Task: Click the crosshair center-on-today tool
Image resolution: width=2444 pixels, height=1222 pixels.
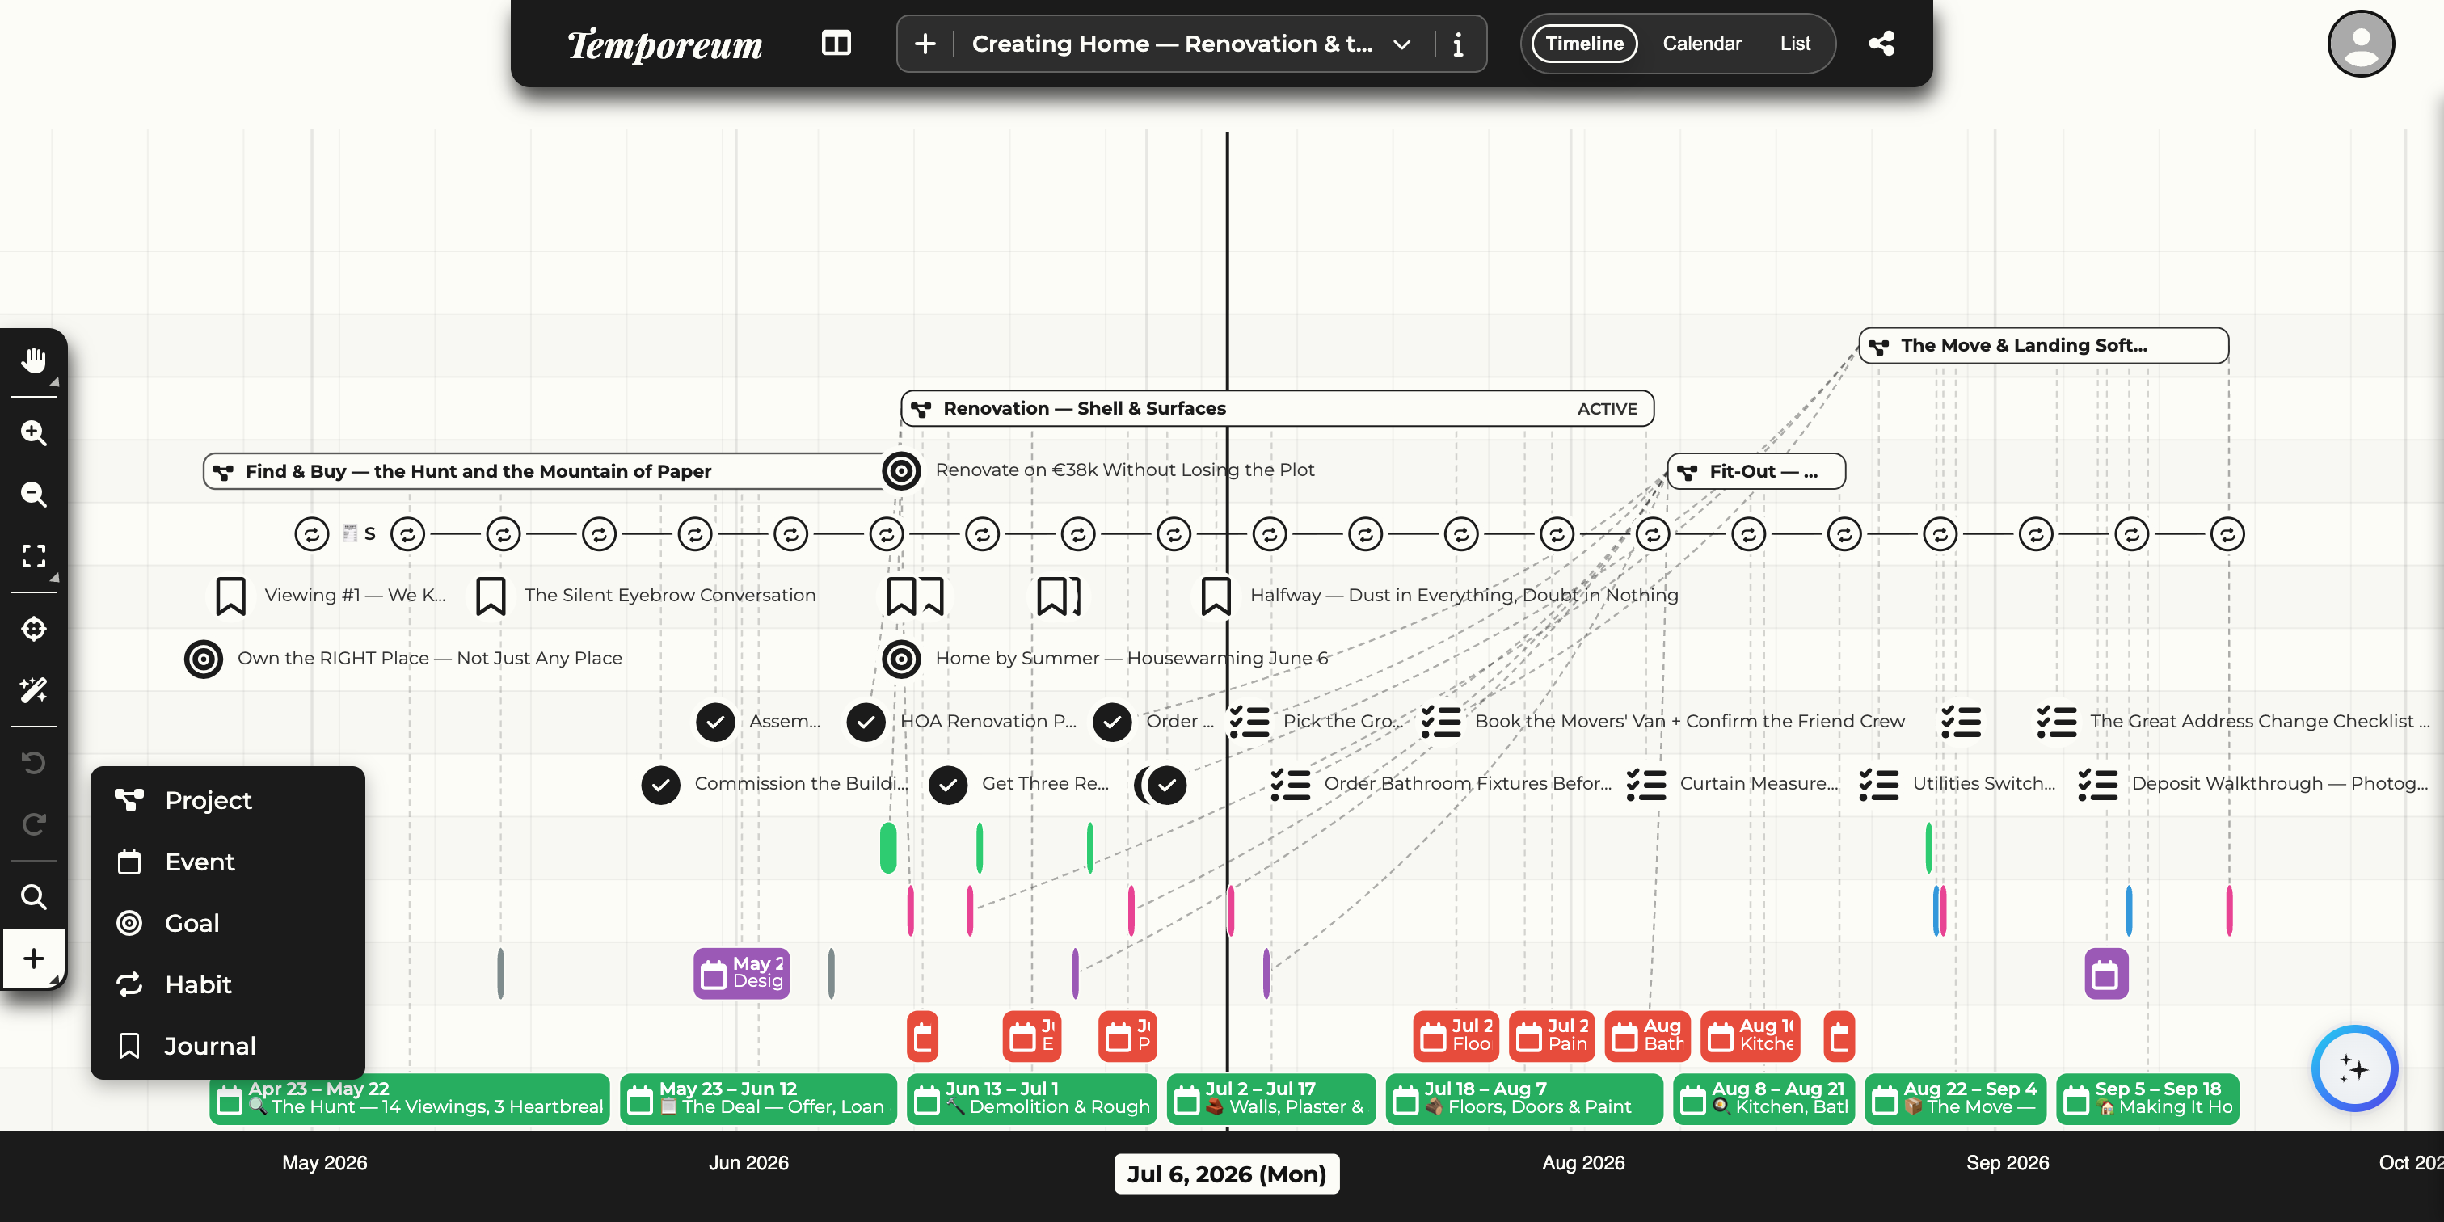Action: pyautogui.click(x=34, y=628)
